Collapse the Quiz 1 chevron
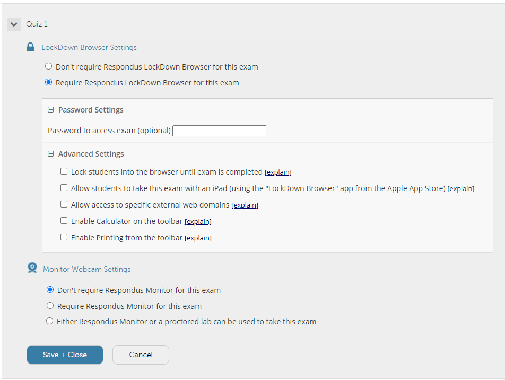This screenshot has height=380, width=505. (14, 24)
